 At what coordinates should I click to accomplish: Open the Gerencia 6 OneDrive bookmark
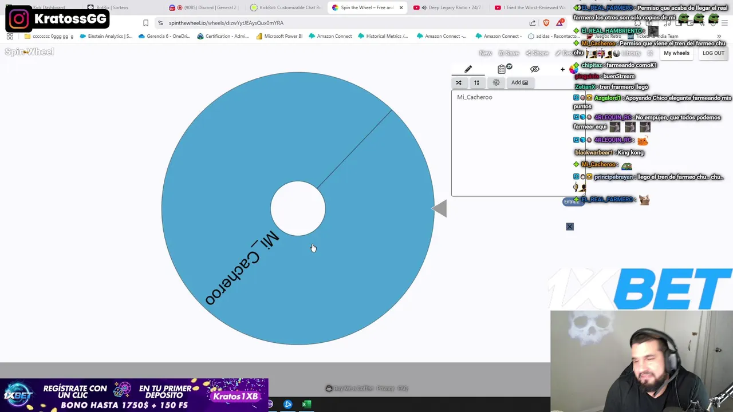pyautogui.click(x=164, y=36)
